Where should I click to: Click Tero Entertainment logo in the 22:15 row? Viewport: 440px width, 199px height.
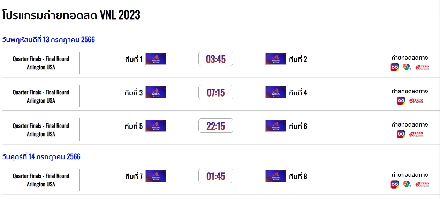point(416,134)
